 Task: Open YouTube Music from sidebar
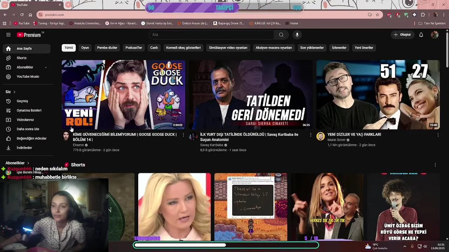[27, 77]
